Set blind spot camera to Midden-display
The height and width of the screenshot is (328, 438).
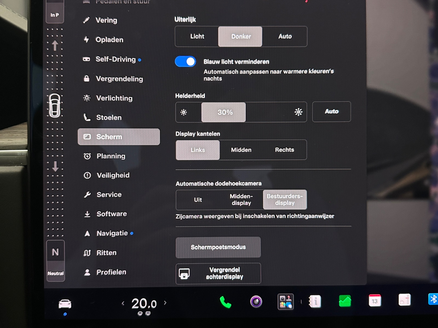241,200
